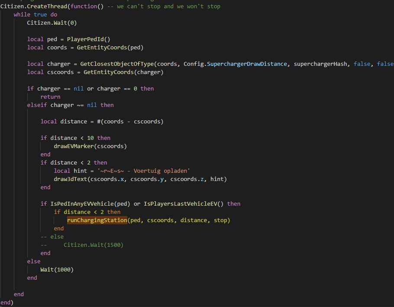This screenshot has width=394, height=307.
Task: Click the draw3dText function call
Action: click(70, 179)
